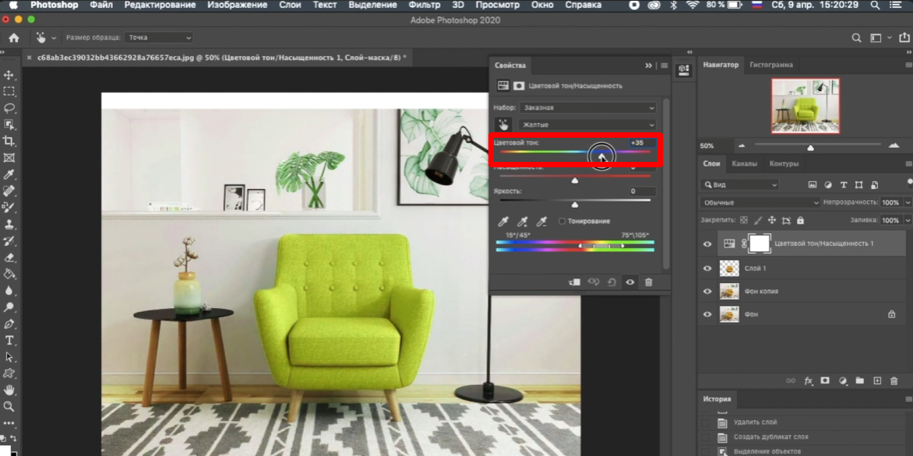Image resolution: width=913 pixels, height=456 pixels.
Task: Select the Lasso tool
Action: point(9,108)
